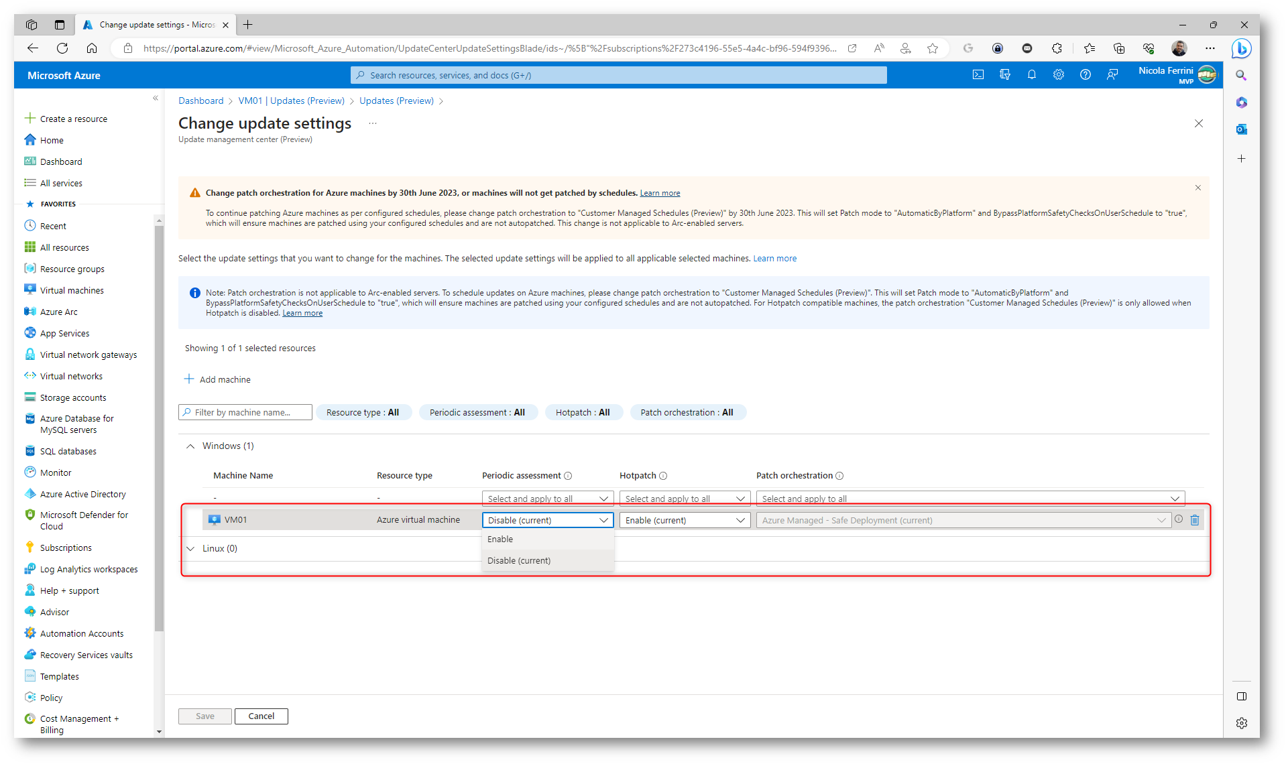1288x766 pixels.
Task: Open new browser tab
Action: point(248,25)
